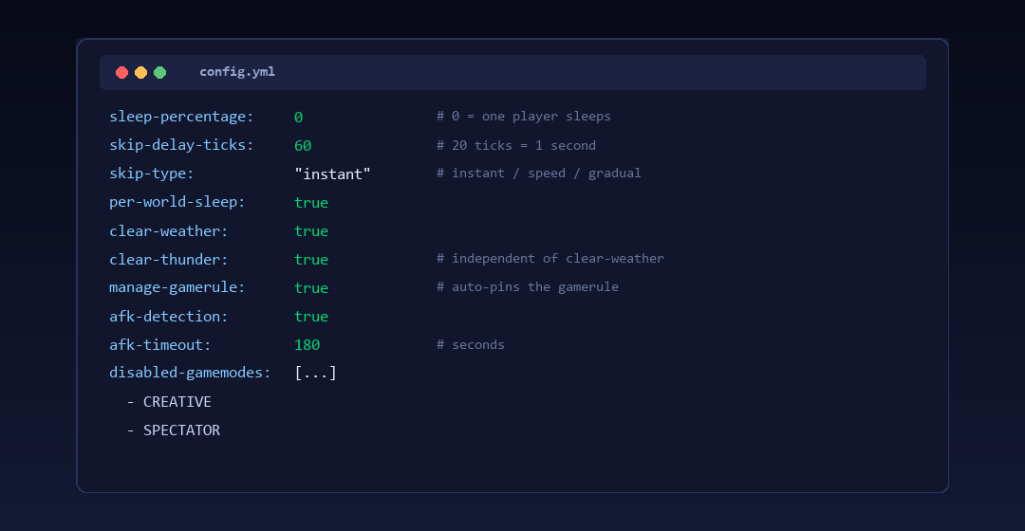The height and width of the screenshot is (531, 1025).
Task: Click the yellow minimize dot
Action: pyautogui.click(x=140, y=72)
